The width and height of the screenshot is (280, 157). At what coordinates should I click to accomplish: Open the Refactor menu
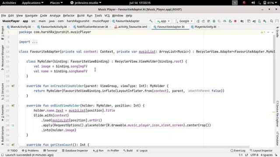click(x=69, y=16)
